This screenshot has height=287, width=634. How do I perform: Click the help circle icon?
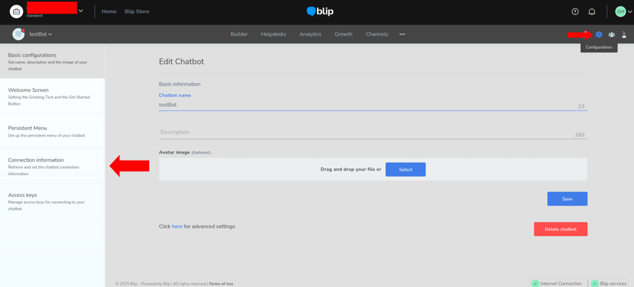click(575, 12)
